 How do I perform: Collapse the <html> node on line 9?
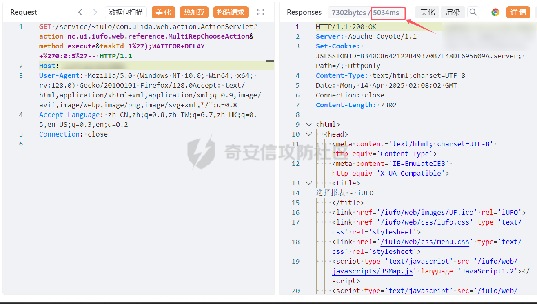coord(308,124)
